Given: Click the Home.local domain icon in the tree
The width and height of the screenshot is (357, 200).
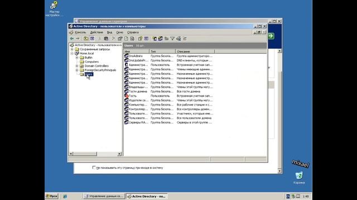Looking at the screenshot, I should point(77,53).
